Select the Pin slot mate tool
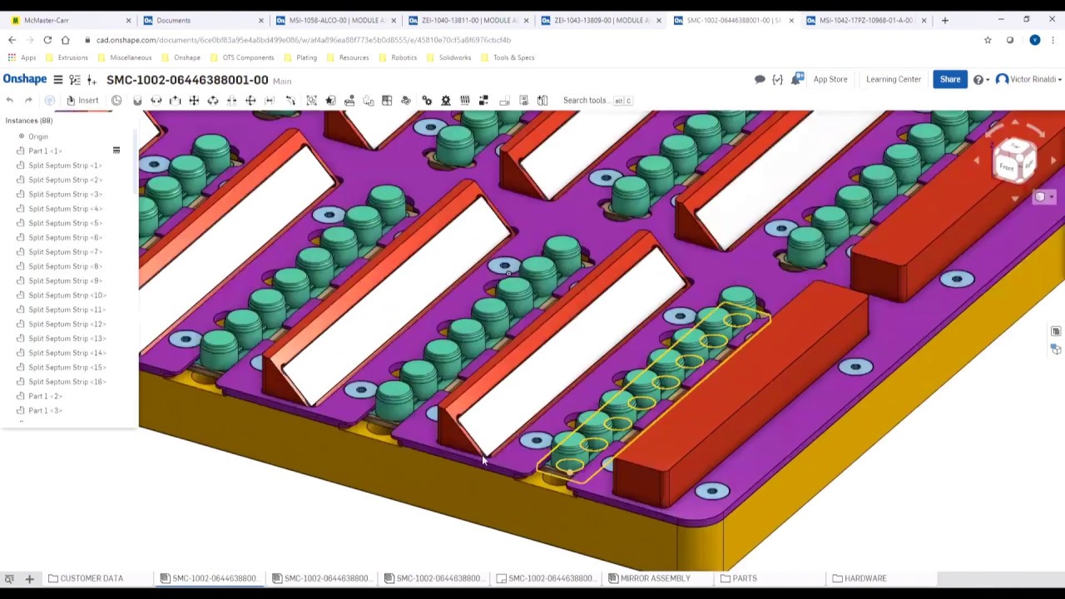 pos(232,101)
